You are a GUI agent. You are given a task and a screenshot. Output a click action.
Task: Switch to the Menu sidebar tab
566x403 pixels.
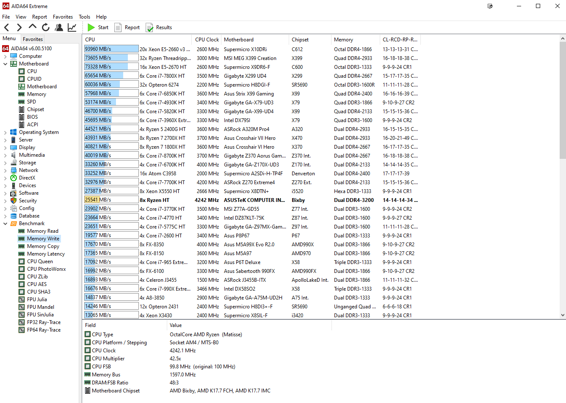[9, 38]
